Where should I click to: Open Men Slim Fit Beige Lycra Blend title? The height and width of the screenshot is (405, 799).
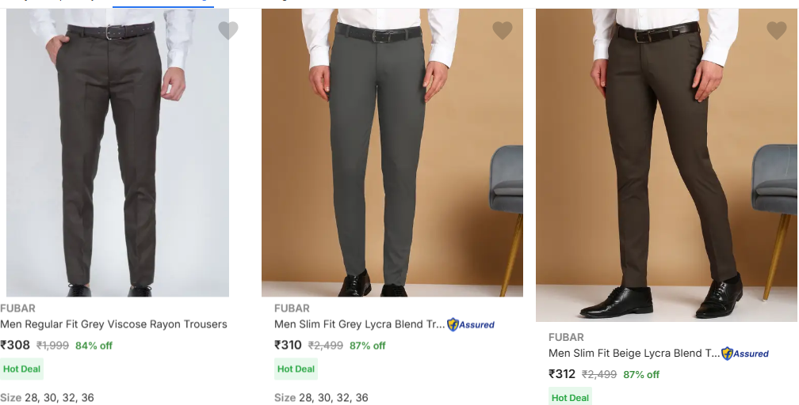tap(634, 353)
